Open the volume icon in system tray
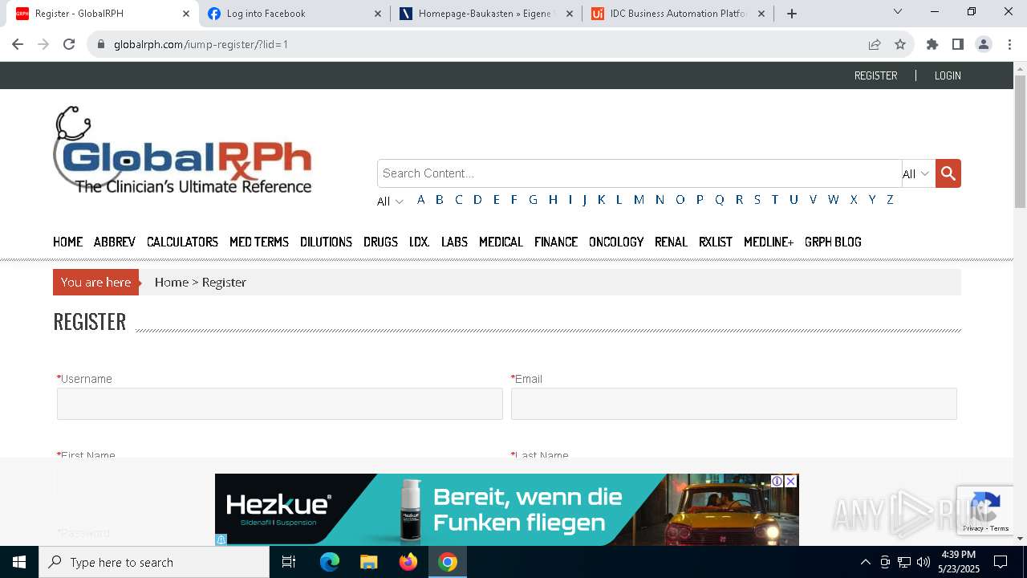Viewport: 1027px width, 578px height. (923, 562)
